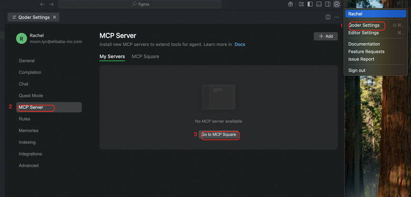Switch to the My Servers tab
Screen dimensions: 411x197
[x=112, y=57]
